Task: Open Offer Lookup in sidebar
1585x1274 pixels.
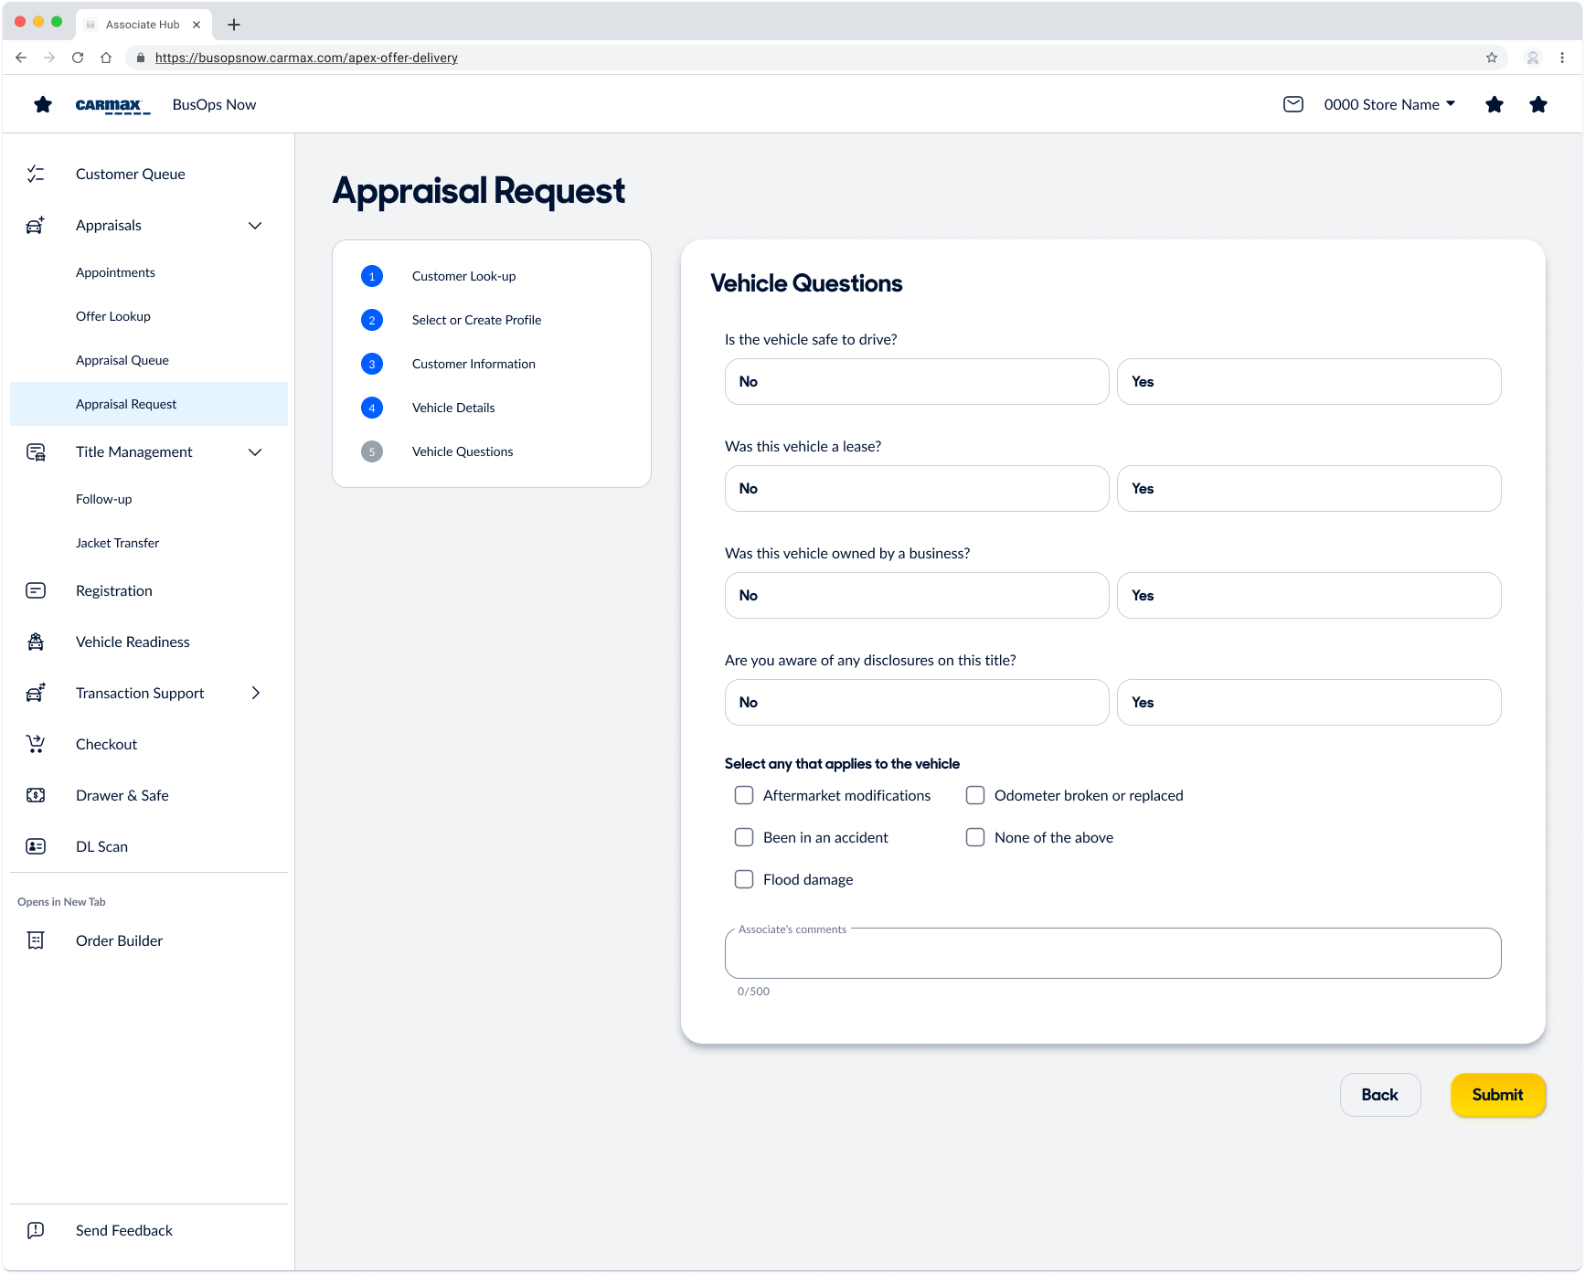Action: [113, 316]
